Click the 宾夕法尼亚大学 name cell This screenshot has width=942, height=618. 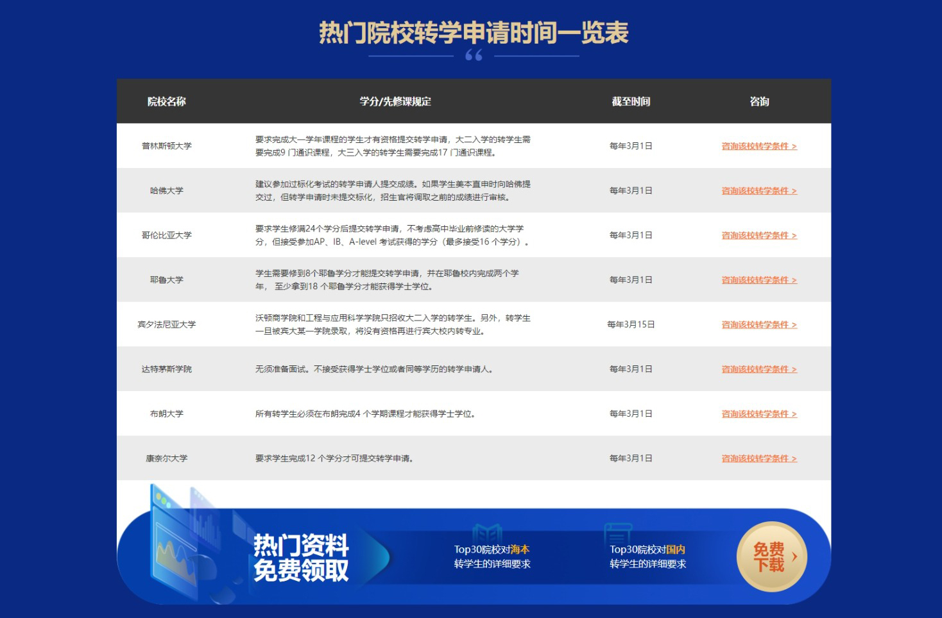tap(167, 324)
